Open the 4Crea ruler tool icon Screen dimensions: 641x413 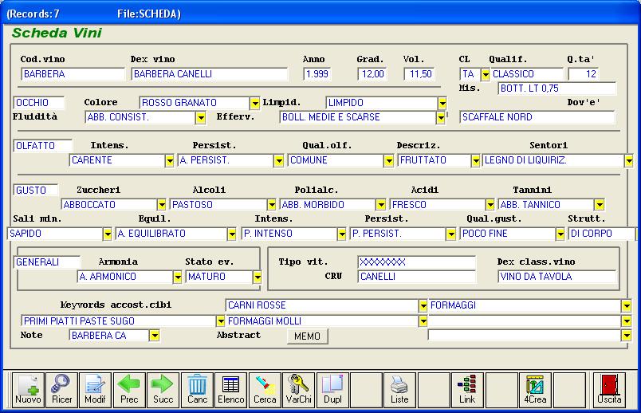(535, 390)
